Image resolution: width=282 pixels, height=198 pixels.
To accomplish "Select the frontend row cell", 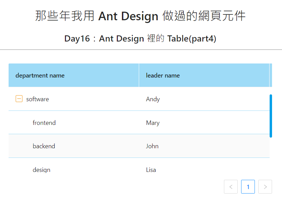I will (x=74, y=123).
